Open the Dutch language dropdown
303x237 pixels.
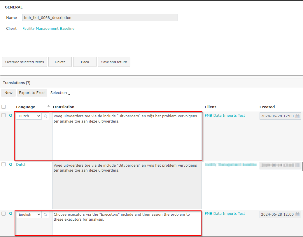(29, 116)
